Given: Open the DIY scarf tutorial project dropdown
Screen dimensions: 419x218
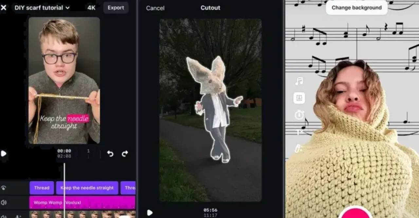Looking at the screenshot, I should point(42,8).
